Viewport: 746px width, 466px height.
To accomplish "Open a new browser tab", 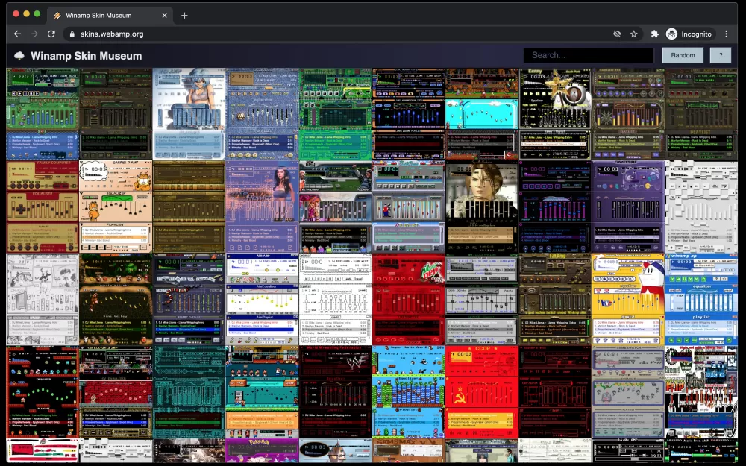I will tap(184, 15).
